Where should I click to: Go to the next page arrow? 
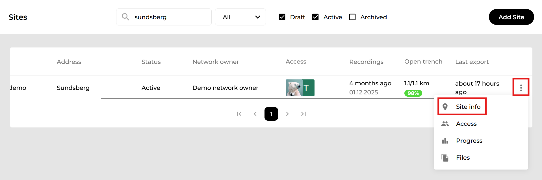click(287, 114)
